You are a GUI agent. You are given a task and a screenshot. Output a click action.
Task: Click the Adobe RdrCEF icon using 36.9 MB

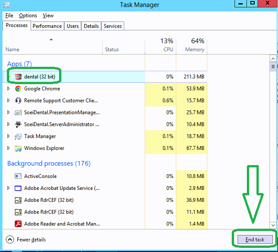(18, 200)
